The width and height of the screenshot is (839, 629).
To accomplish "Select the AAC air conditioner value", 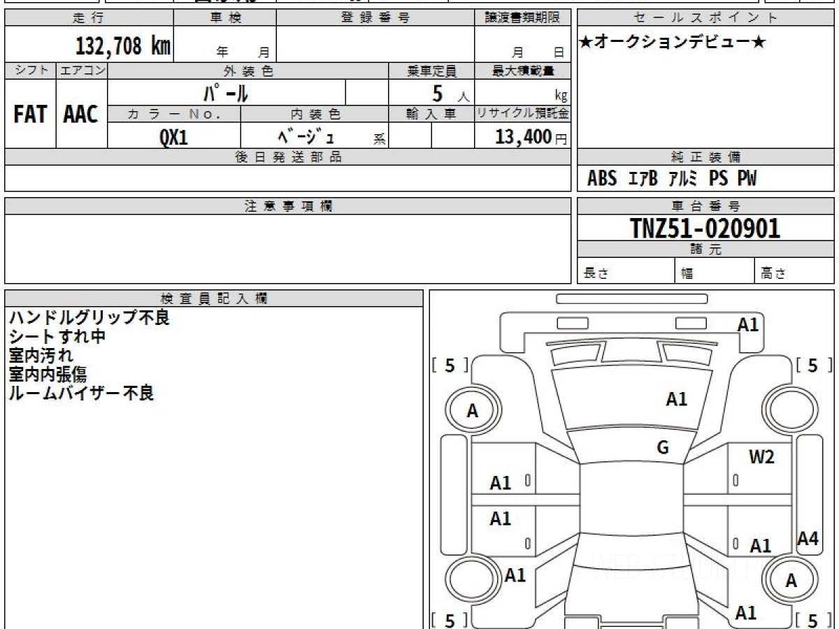I will click(81, 115).
